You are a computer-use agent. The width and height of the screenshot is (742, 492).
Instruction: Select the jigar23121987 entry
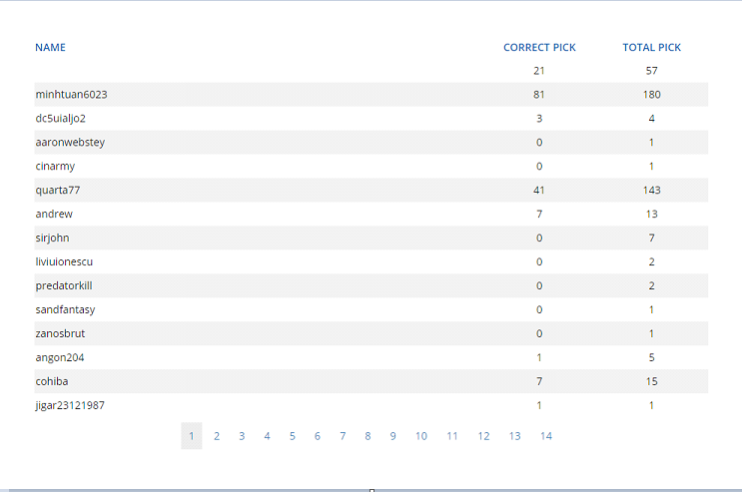pyautogui.click(x=371, y=405)
